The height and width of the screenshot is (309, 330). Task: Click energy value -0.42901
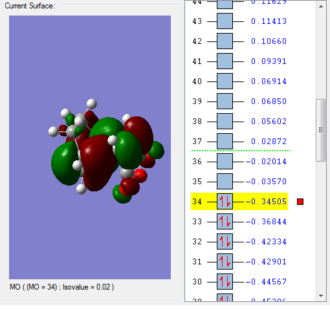coord(266,262)
